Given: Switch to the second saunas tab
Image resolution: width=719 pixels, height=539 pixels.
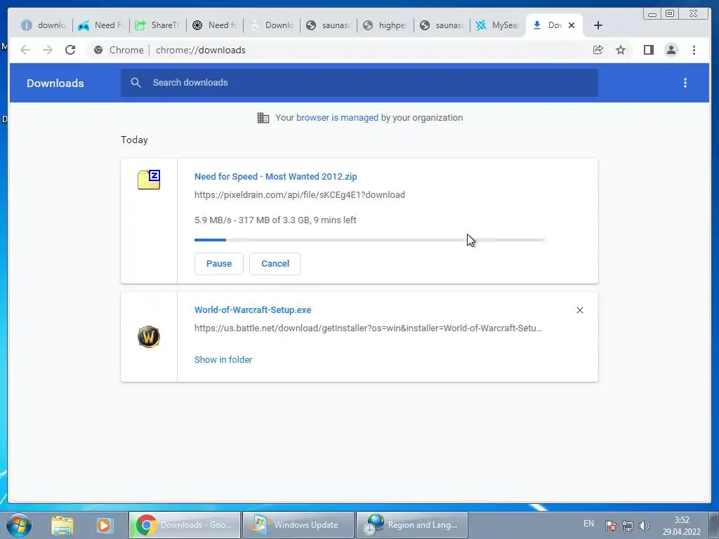Looking at the screenshot, I should tap(442, 25).
